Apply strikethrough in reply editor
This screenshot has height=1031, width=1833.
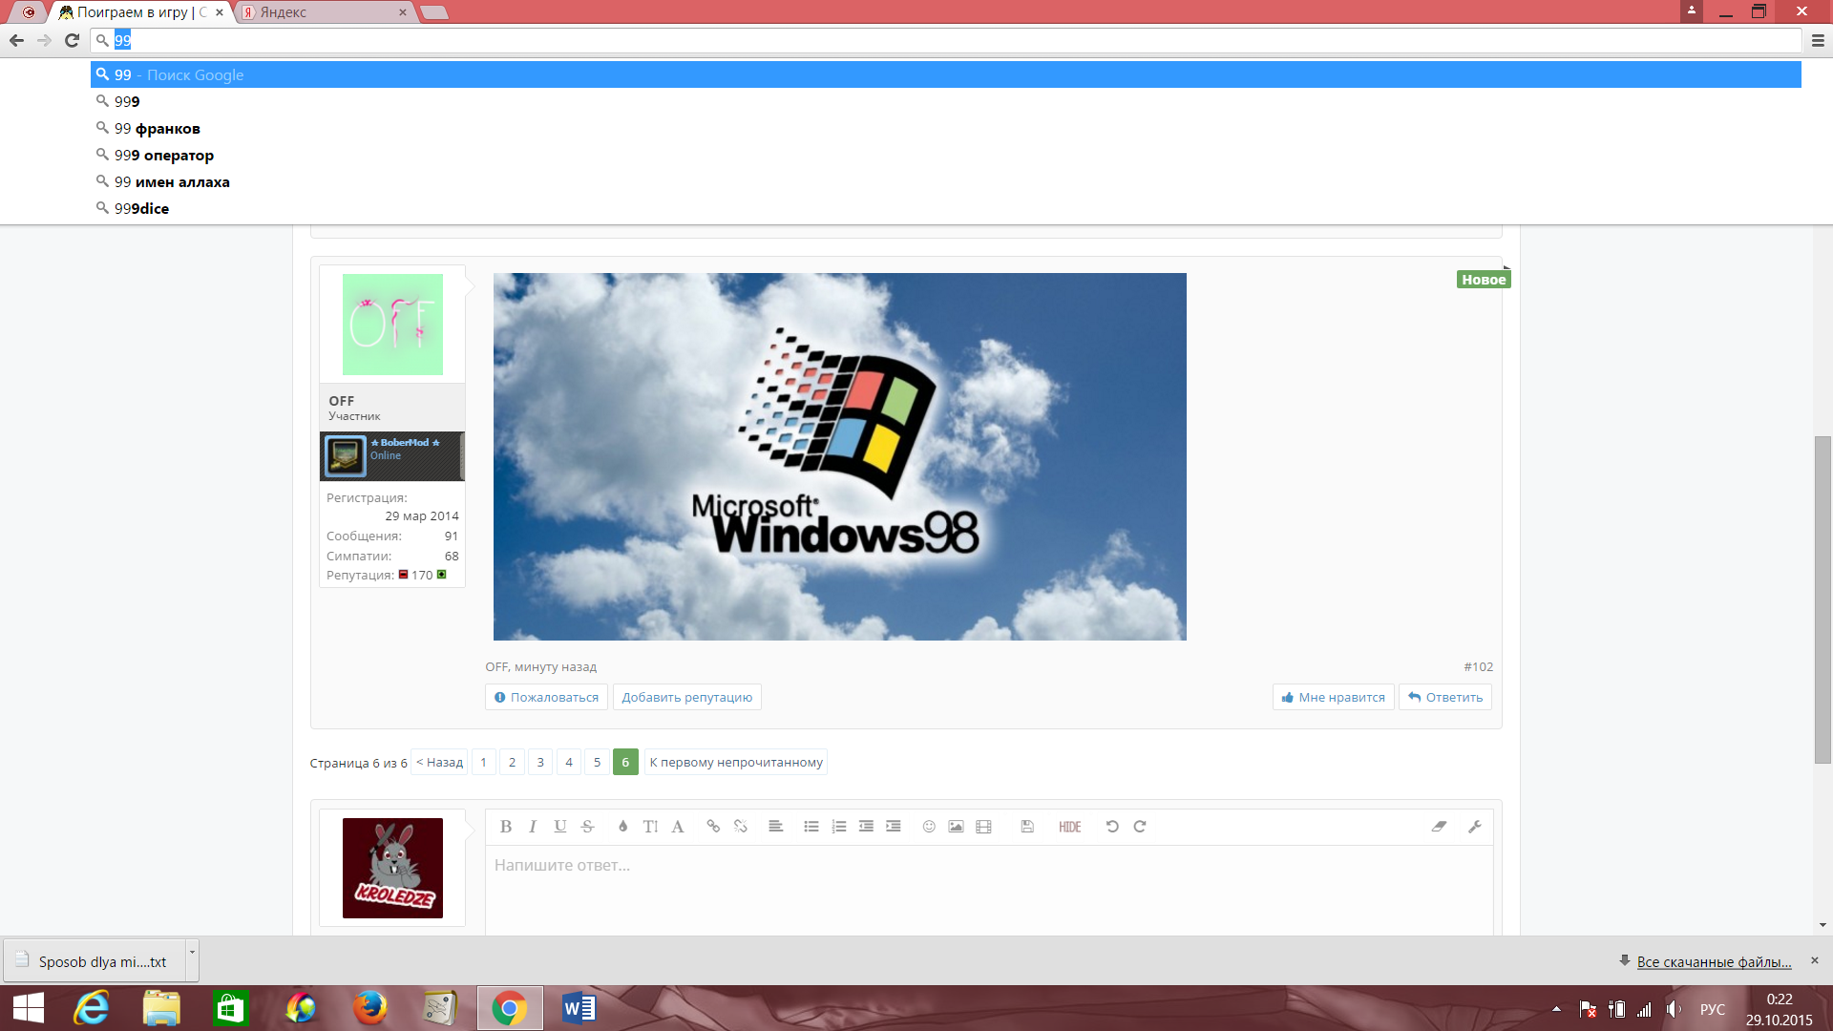(588, 827)
